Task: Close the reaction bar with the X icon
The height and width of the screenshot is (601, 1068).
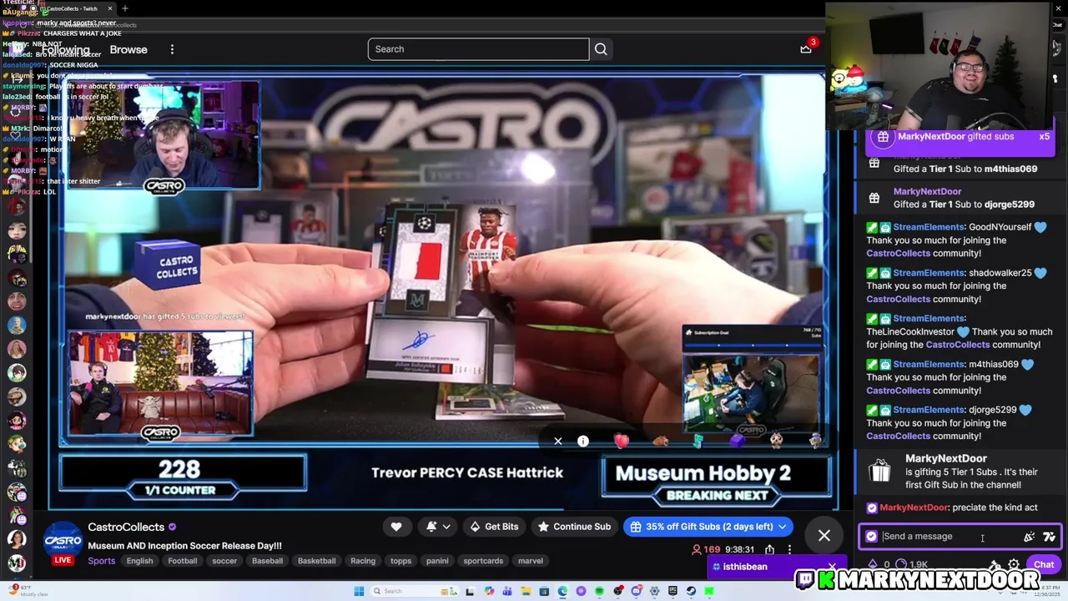Action: (558, 441)
